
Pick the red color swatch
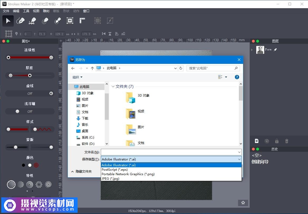[x=36, y=165]
